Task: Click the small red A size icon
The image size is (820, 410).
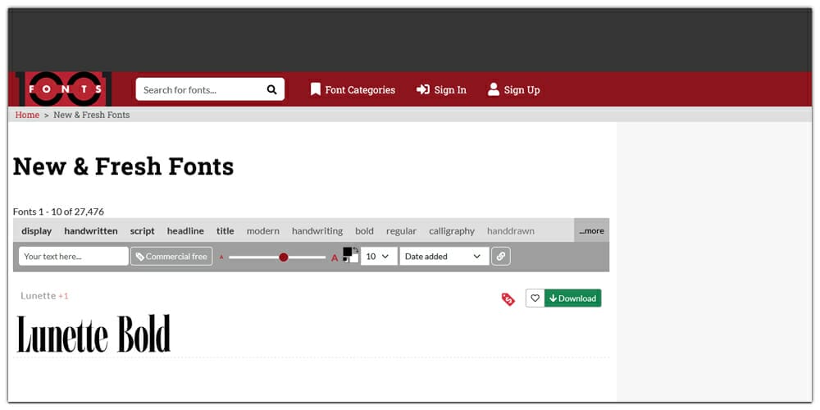Action: pyautogui.click(x=221, y=257)
